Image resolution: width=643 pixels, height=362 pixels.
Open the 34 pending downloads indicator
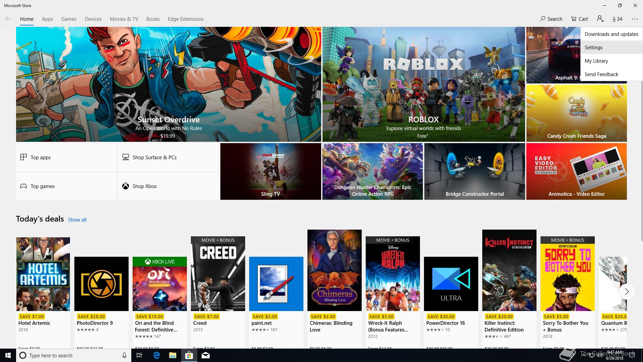tap(617, 19)
